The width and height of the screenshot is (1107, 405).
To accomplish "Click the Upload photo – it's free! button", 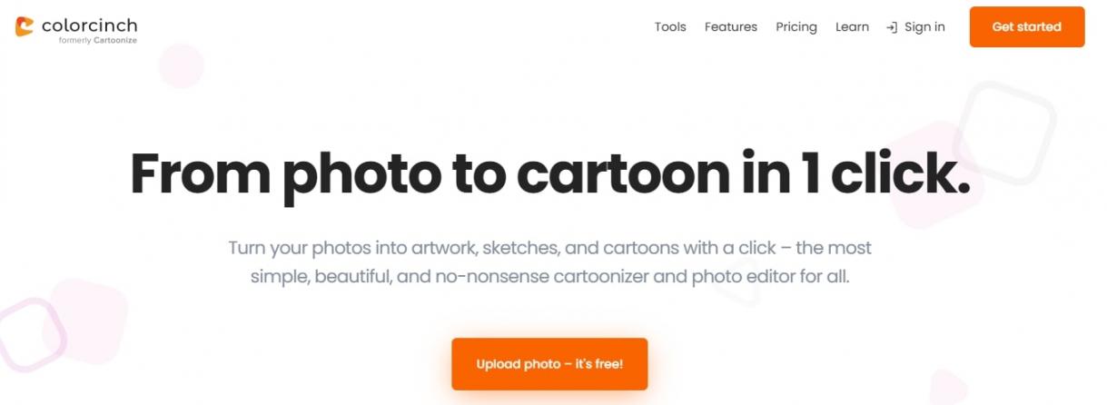I will coord(549,364).
